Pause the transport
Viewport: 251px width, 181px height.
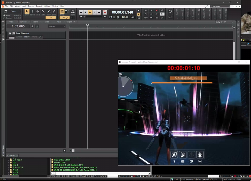(x=94, y=12)
